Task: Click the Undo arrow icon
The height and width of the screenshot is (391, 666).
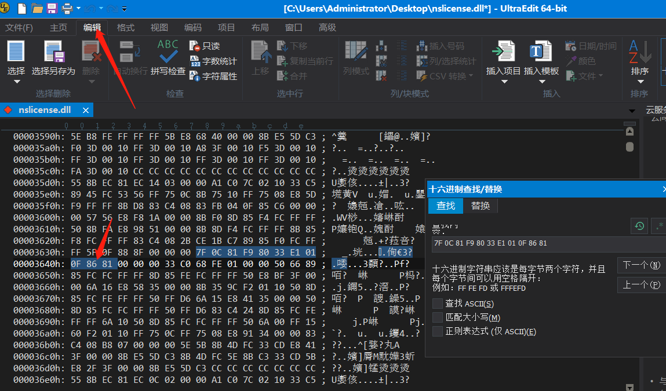Action: tap(90, 8)
